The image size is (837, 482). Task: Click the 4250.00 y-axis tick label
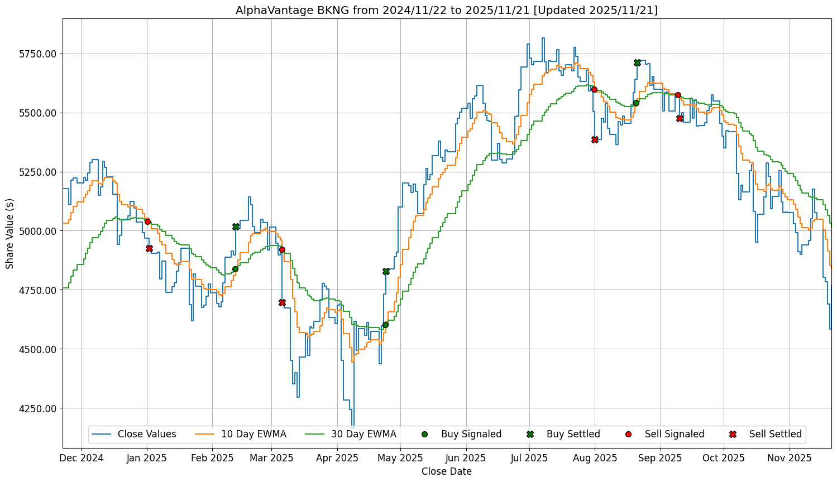coord(37,408)
